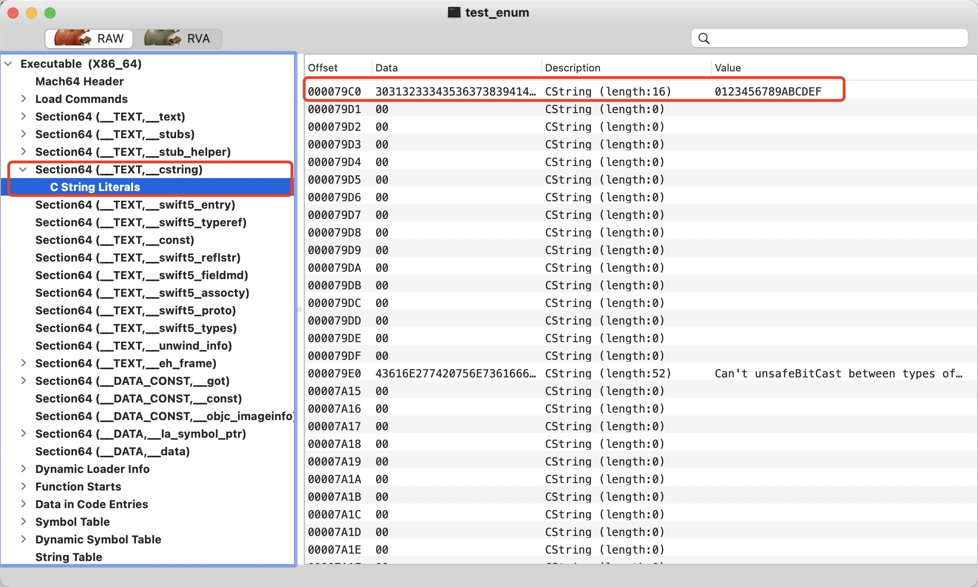Select Section64 (__TEXT,__swift5_entry)
Image resolution: width=978 pixels, height=587 pixels.
click(x=135, y=205)
